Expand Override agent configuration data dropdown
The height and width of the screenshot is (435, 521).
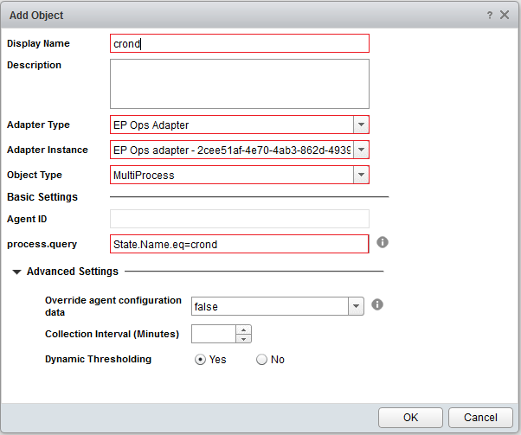click(355, 306)
